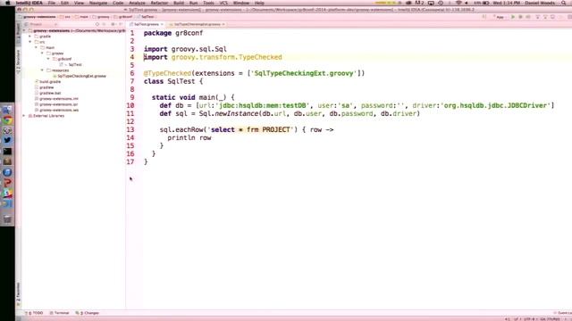Open the Terminal app in the Dock
Viewport: 572px width, 321px height.
(x=7, y=151)
